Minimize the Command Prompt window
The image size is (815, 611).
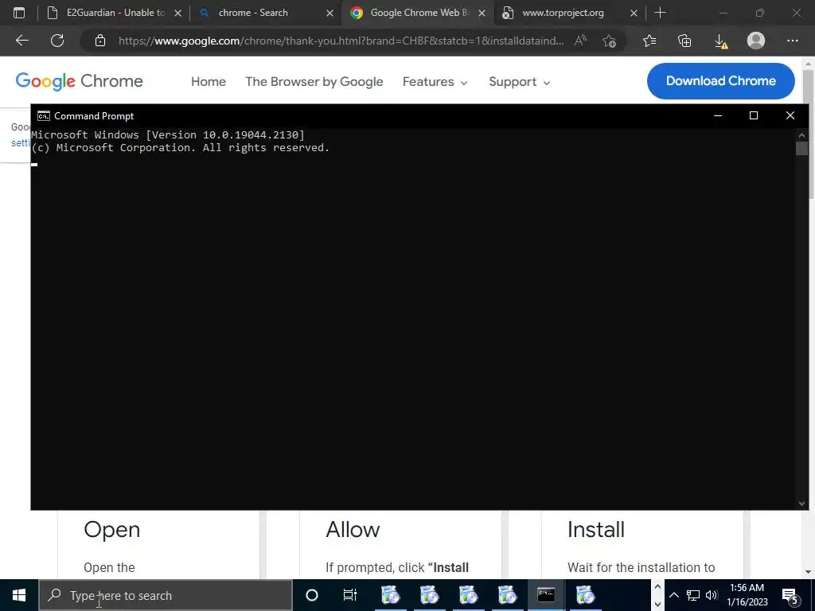point(718,115)
